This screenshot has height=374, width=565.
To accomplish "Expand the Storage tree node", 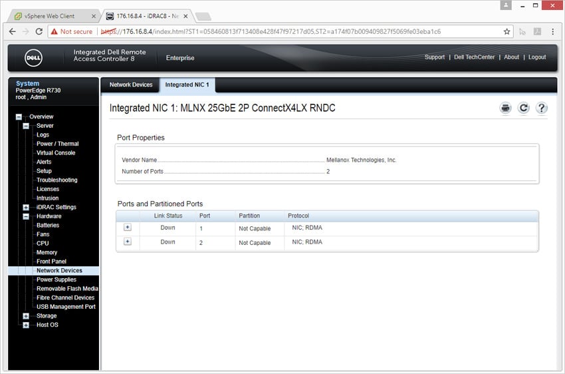I will coord(26,316).
